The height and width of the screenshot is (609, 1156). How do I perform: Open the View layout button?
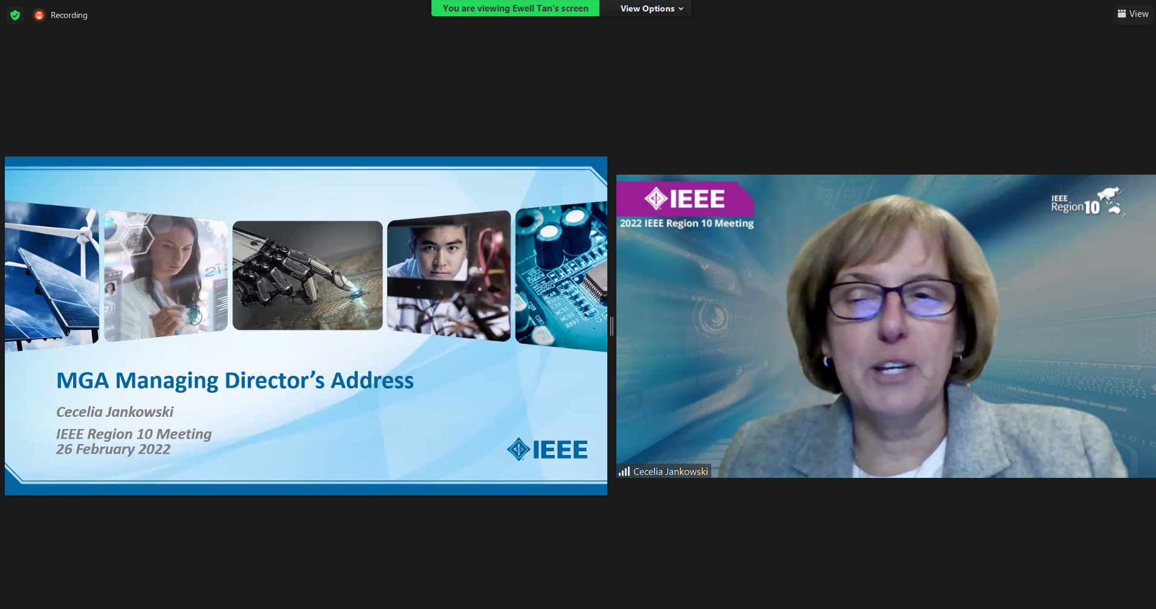(x=1133, y=14)
